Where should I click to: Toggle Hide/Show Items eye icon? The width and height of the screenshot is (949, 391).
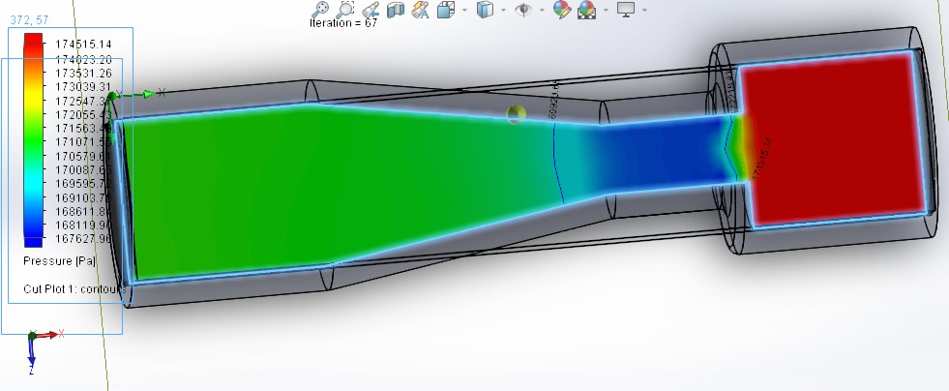524,10
